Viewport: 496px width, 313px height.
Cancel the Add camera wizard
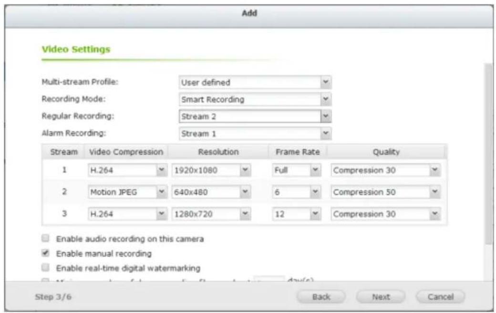(x=439, y=296)
